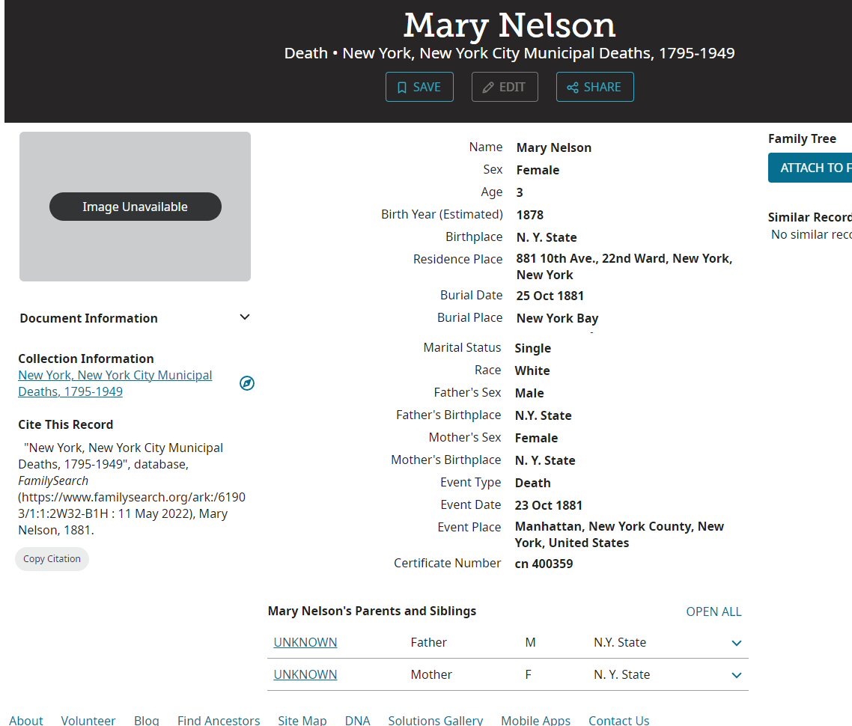This screenshot has width=852, height=726.
Task: Open the UNKNOWN father record link
Action: 305,642
